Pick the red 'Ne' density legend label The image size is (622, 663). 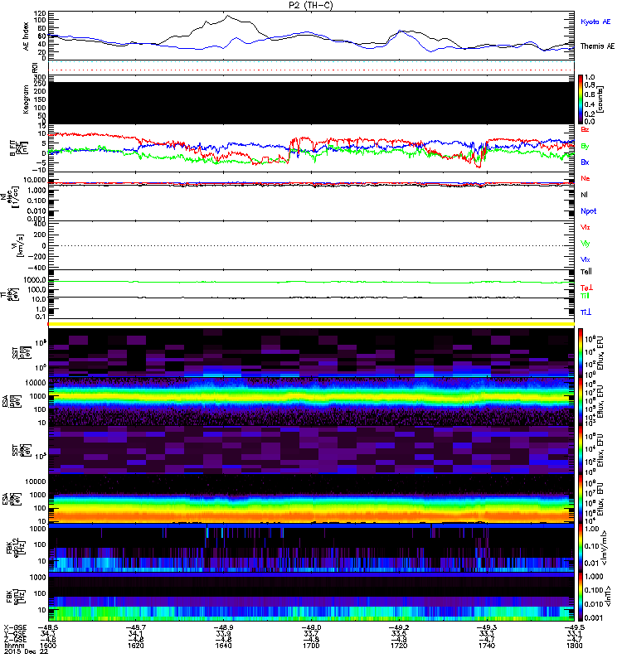586,178
